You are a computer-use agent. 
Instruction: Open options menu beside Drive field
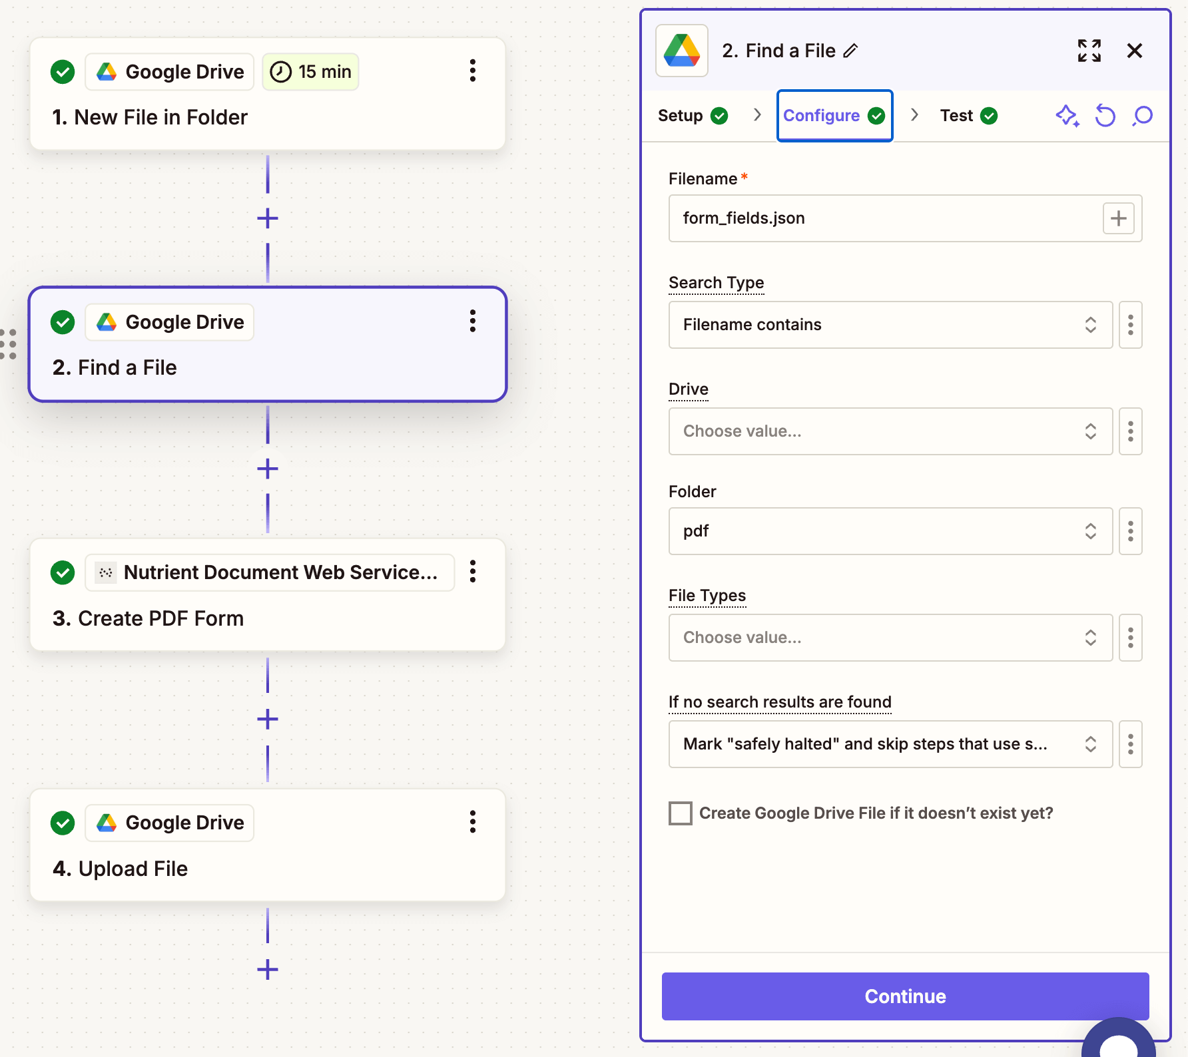pos(1130,431)
